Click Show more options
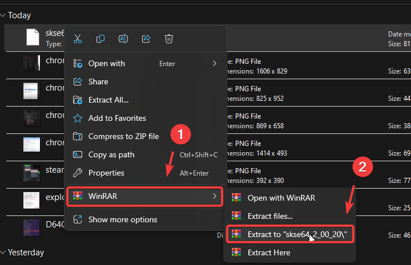 pyautogui.click(x=122, y=219)
